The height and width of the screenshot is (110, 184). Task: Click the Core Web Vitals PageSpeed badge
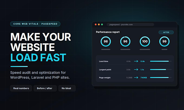click(x=35, y=24)
